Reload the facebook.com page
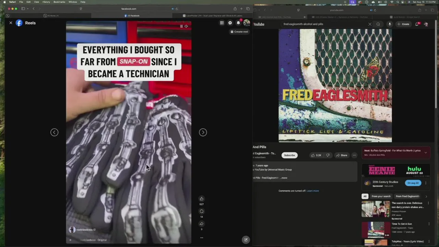Image resolution: width=439 pixels, height=247 pixels. (x=177, y=9)
